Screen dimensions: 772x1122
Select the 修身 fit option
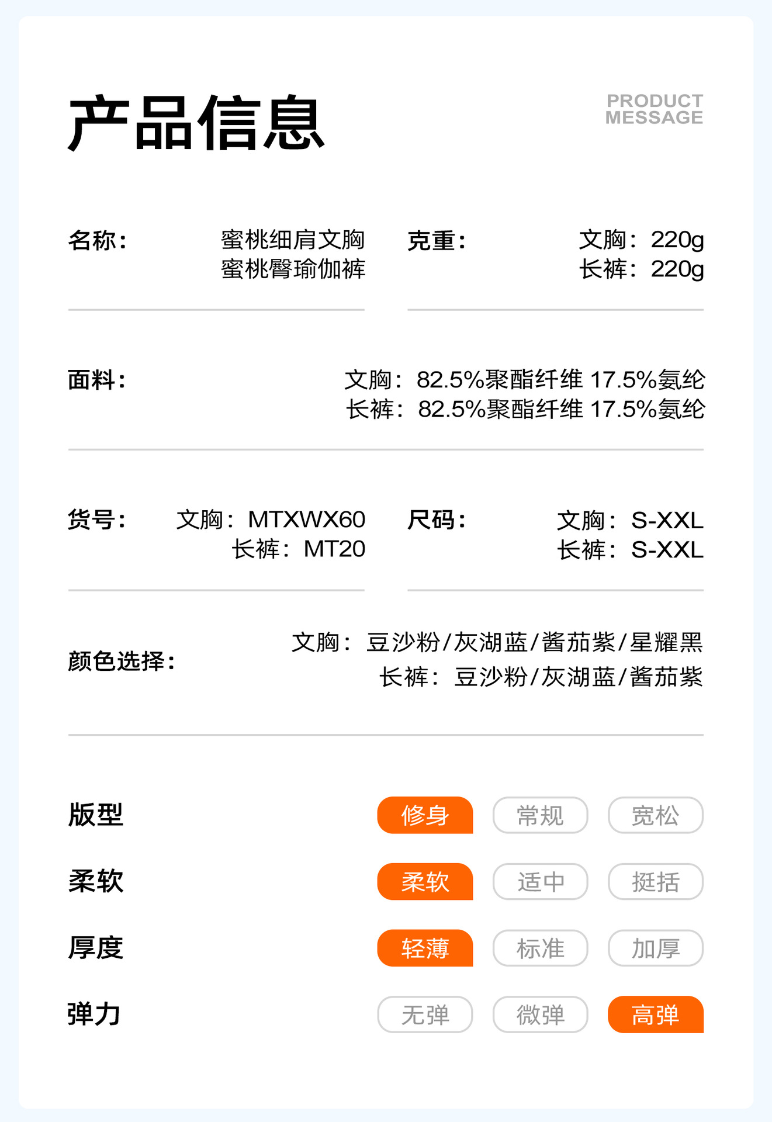[425, 815]
